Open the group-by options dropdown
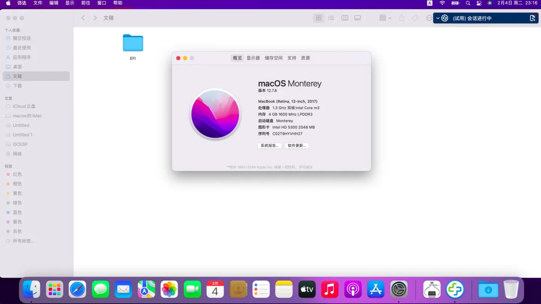The image size is (541, 304). click(385, 18)
